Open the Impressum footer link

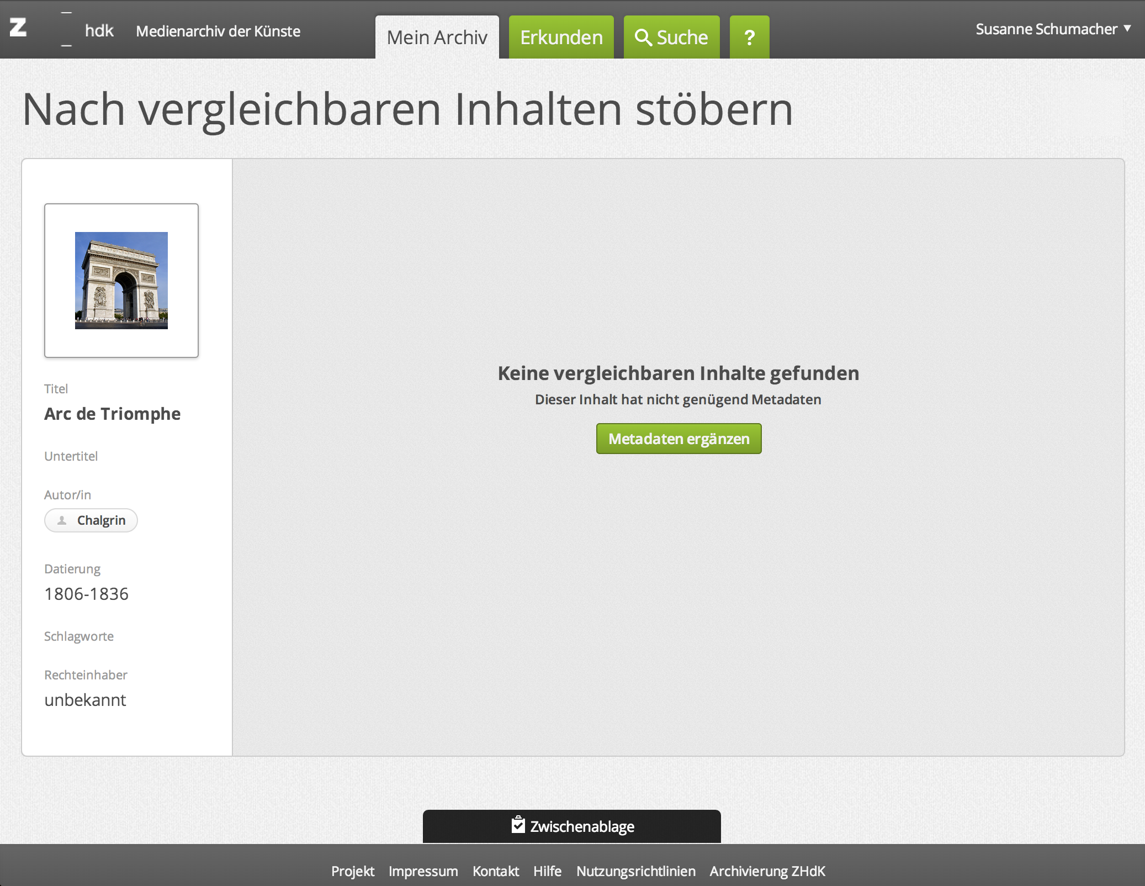click(423, 871)
